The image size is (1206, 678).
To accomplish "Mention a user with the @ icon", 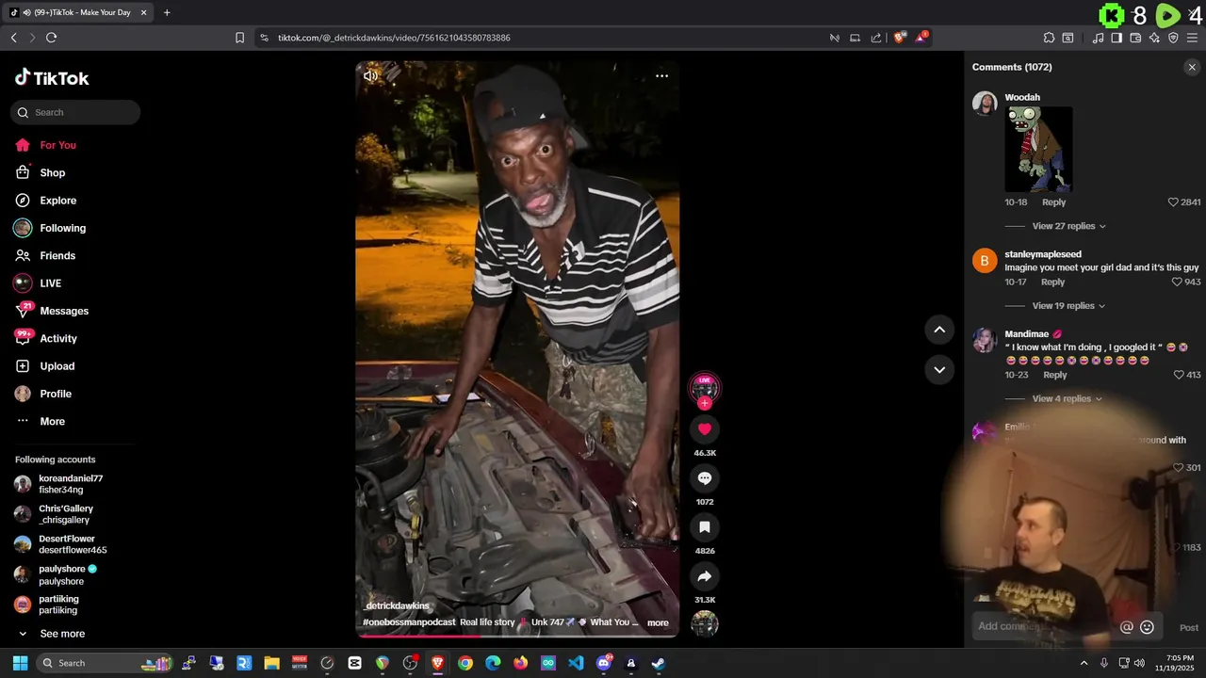I will (1126, 627).
